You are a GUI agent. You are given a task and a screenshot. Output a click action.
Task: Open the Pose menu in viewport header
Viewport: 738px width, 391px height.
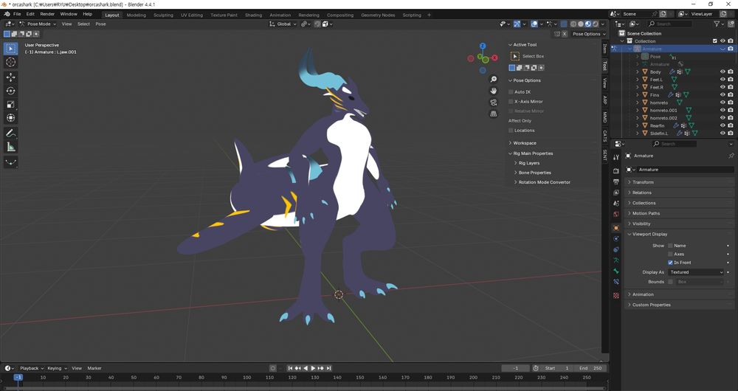(100, 24)
